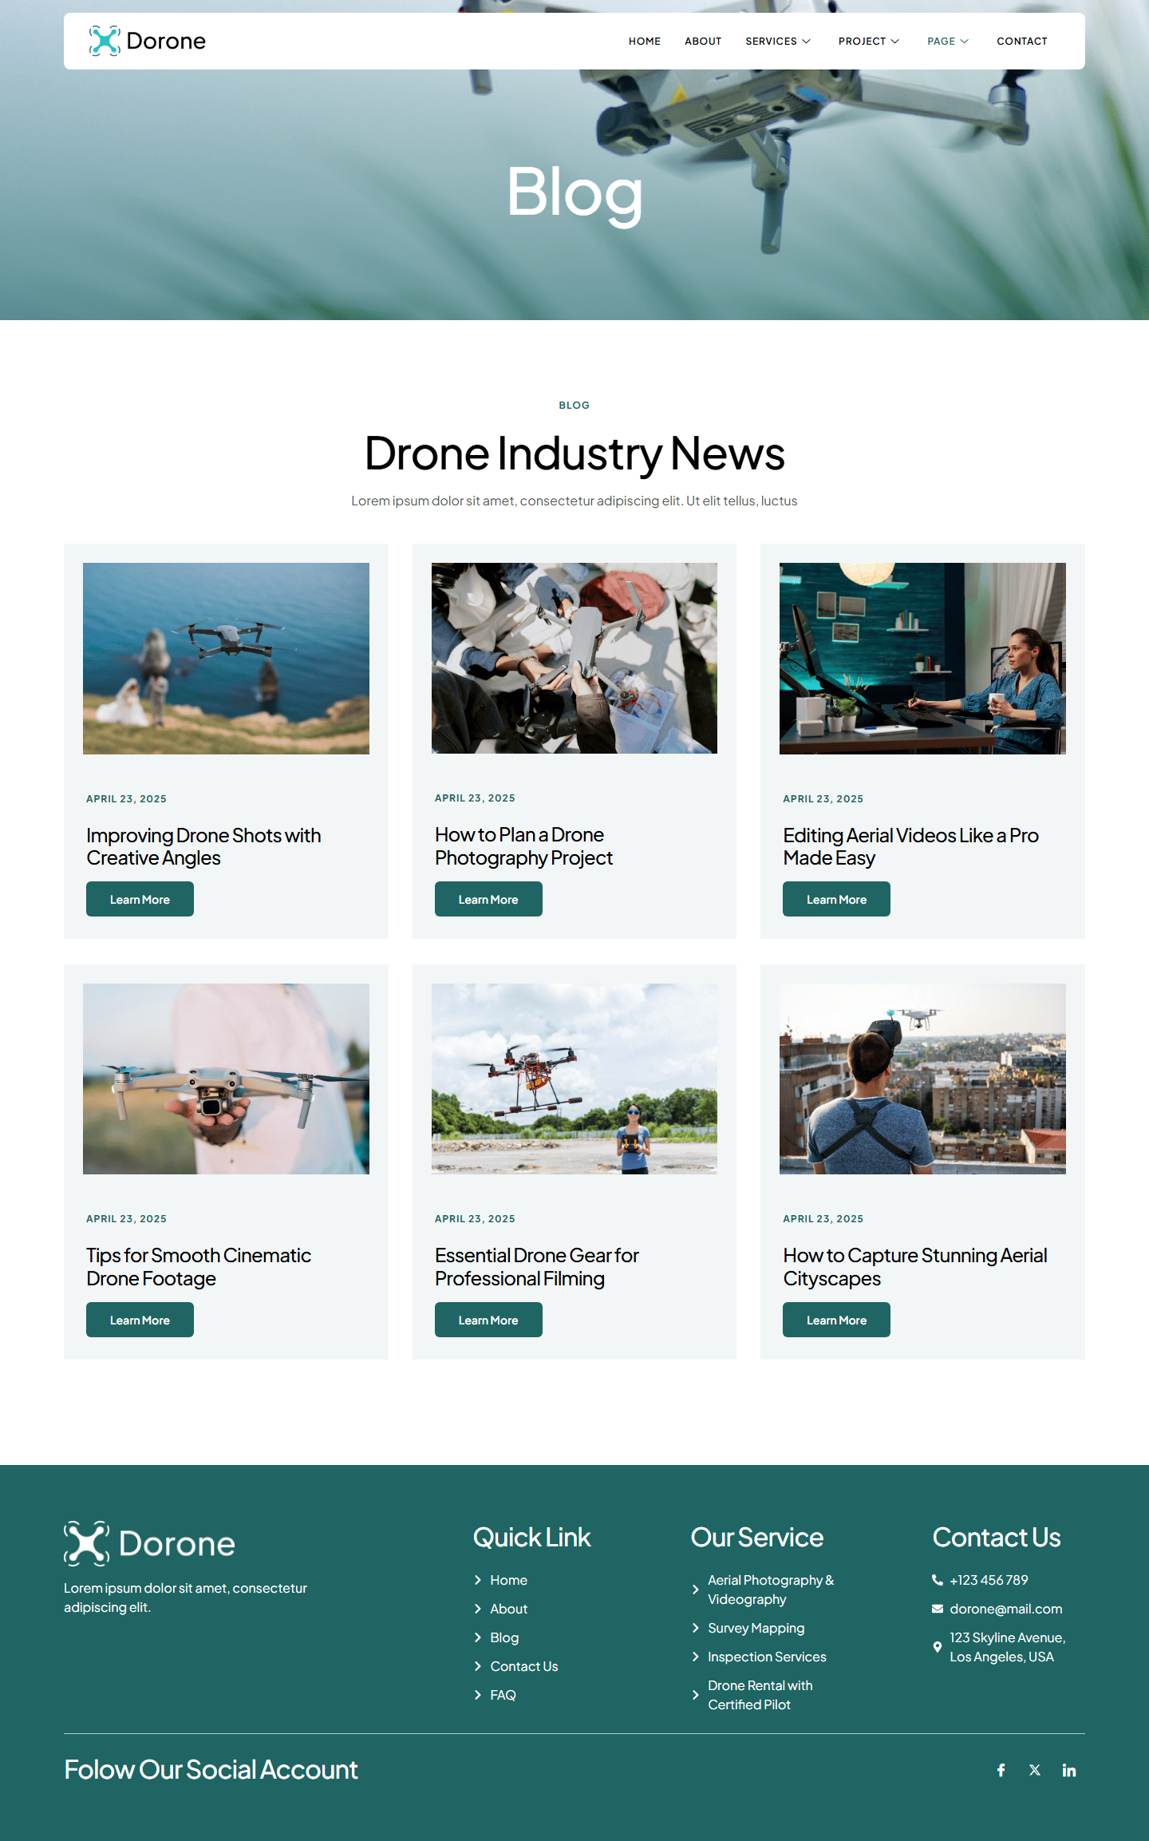Open 'Tips for Smooth Cinematic Drone Footage' title

coord(199,1267)
